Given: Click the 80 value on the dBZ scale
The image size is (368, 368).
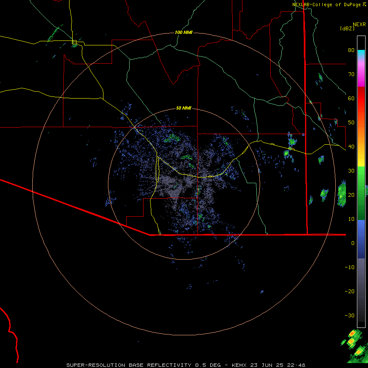Looking at the screenshot, I should (351, 50).
